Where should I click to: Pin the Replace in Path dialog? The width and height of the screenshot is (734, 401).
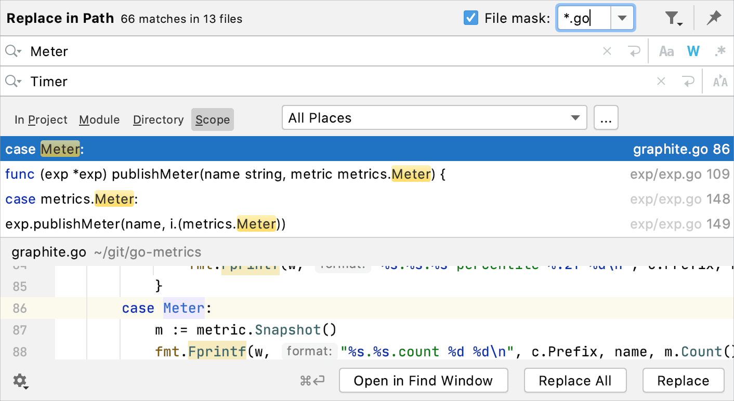(x=714, y=17)
